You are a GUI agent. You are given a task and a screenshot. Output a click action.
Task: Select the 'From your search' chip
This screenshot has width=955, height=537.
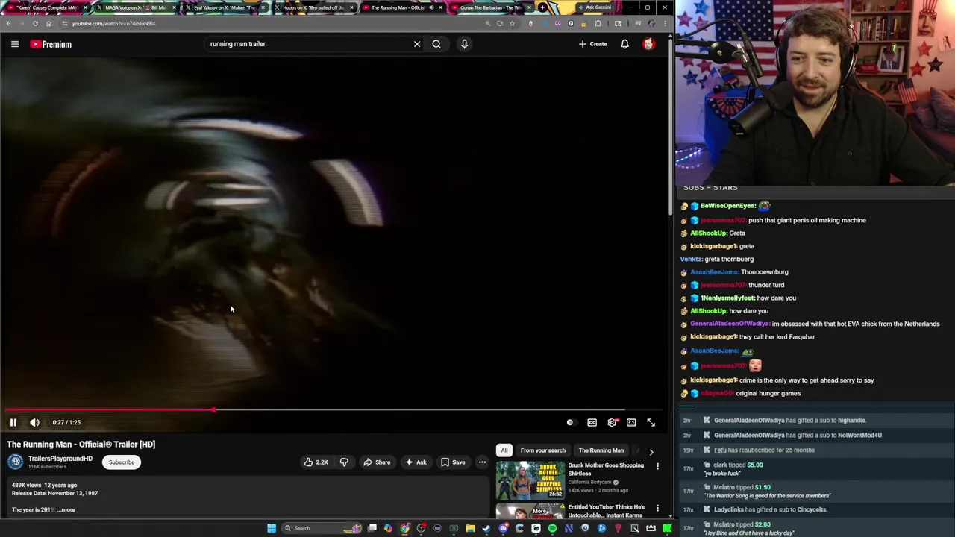542,450
